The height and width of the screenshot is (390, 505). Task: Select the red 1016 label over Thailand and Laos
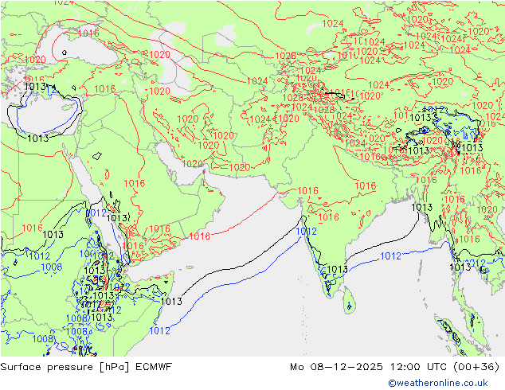469,240
